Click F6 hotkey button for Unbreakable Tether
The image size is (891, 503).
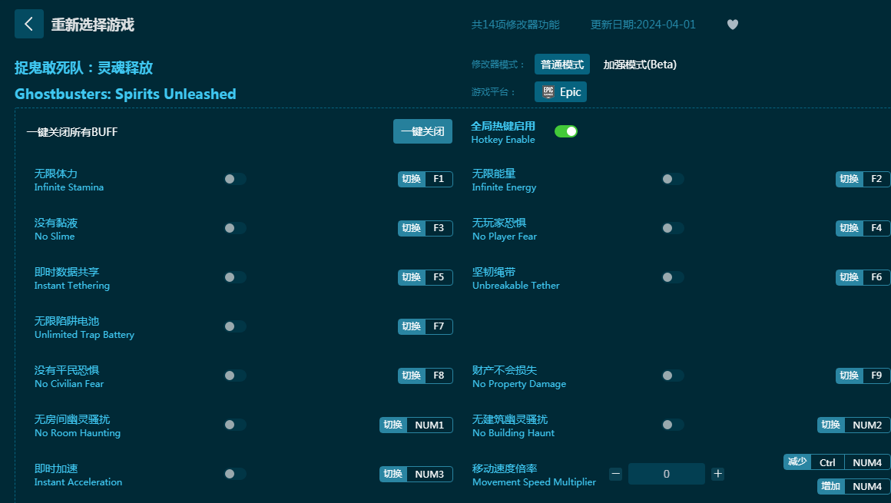[x=863, y=277]
